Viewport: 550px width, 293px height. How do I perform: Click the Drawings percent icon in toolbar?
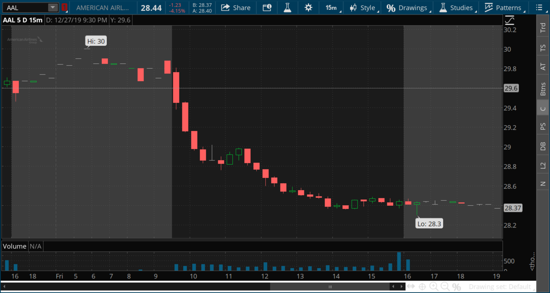[391, 8]
